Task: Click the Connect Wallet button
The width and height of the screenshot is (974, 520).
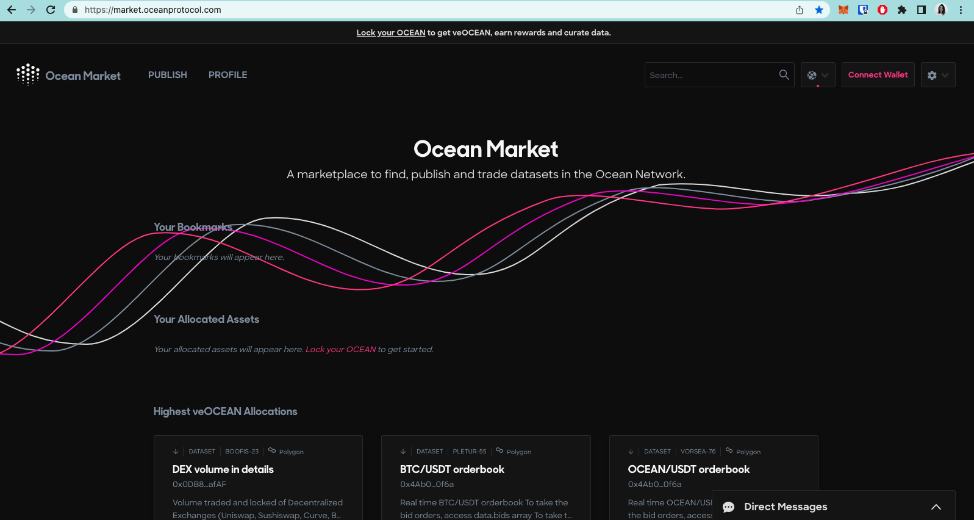Action: 878,75
